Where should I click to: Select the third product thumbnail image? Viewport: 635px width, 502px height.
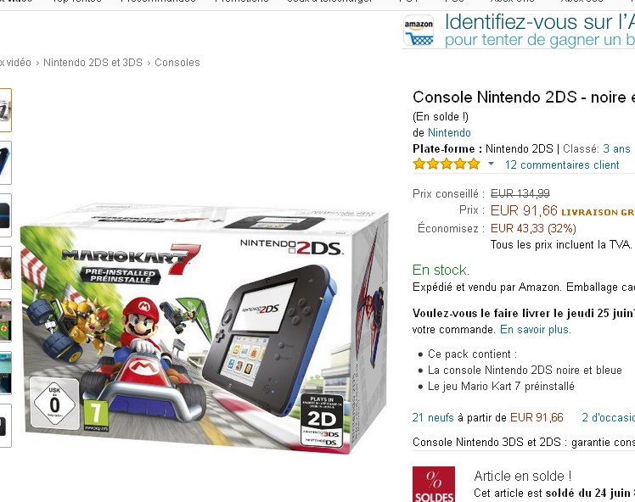(5, 215)
